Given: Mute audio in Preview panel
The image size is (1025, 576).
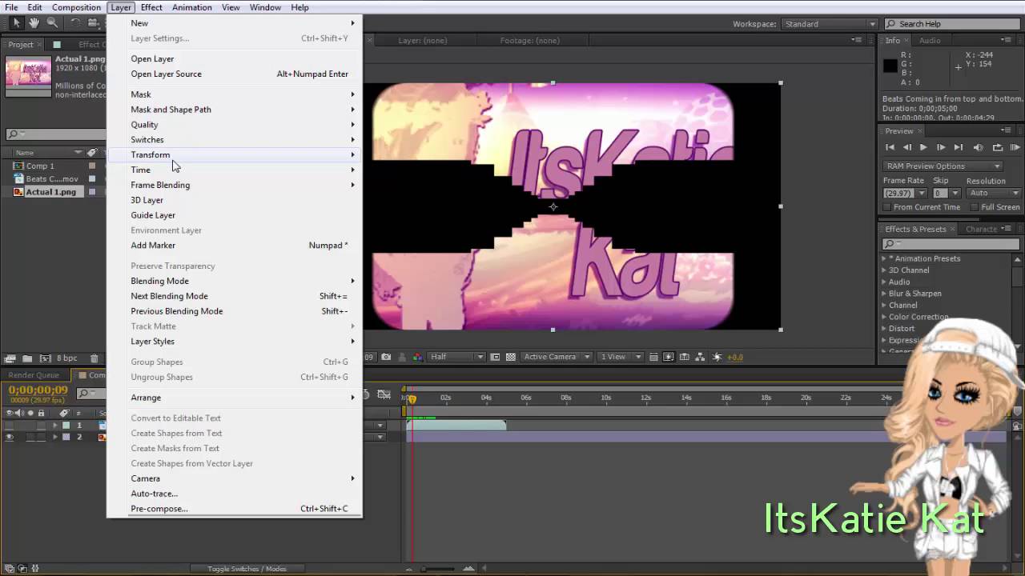Looking at the screenshot, I should click(978, 147).
